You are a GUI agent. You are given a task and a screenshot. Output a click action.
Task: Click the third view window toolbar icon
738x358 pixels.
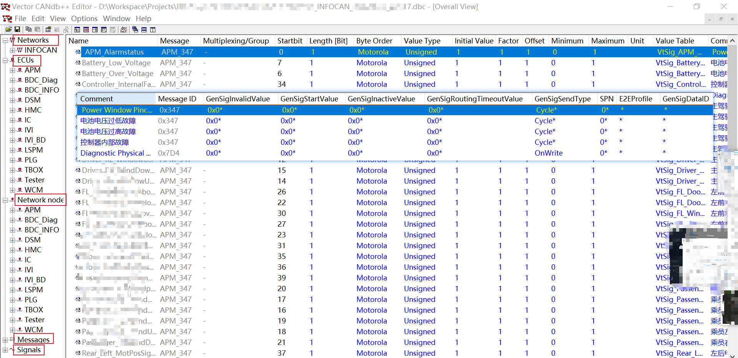tap(95, 30)
